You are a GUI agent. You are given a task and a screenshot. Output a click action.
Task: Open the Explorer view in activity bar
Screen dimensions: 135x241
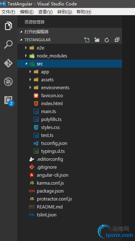coord(8,26)
